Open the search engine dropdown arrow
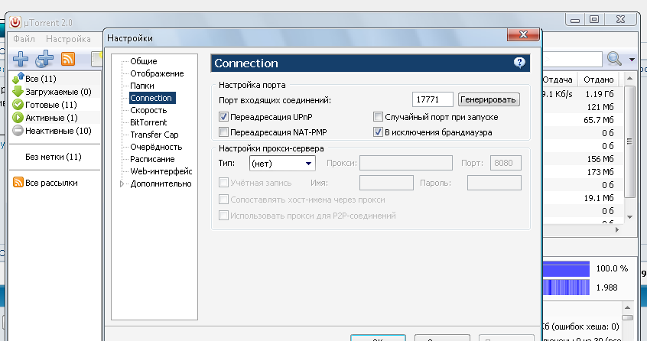Screen dimensions: 647x341 (x=632, y=60)
